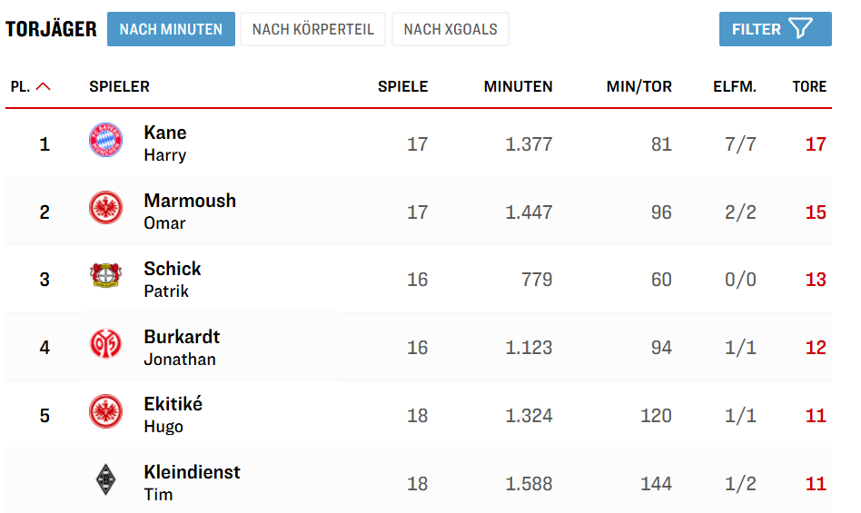Screen dimensions: 861x513
Task: Open Omar Marmoush player link
Action: click(189, 211)
